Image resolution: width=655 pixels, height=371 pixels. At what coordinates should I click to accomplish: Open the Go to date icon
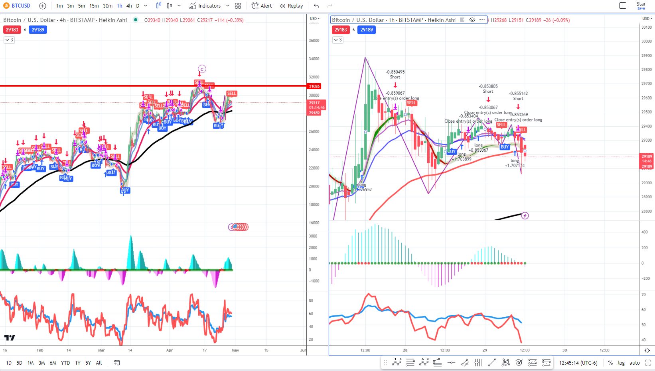click(x=117, y=363)
